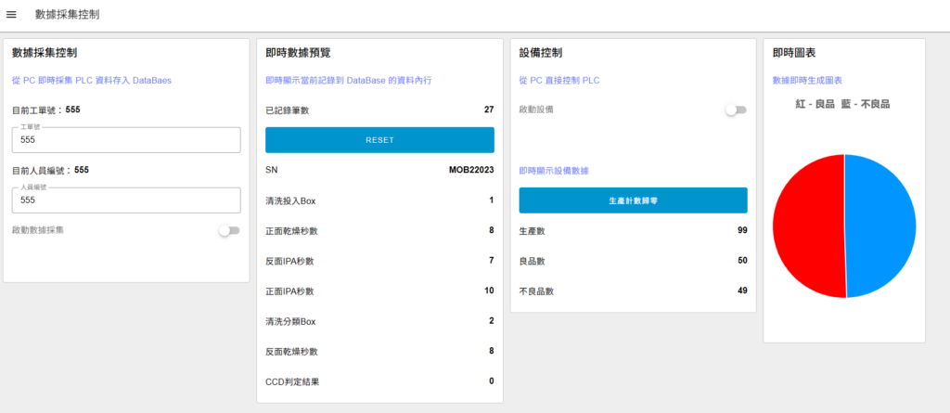Click the 生產計數歸零 button
The width and height of the screenshot is (950, 413).
pyautogui.click(x=633, y=200)
